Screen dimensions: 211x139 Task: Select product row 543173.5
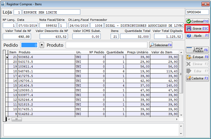(92, 62)
